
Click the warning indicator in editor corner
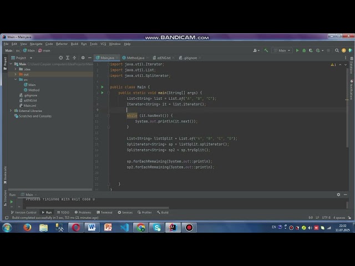[333, 65]
